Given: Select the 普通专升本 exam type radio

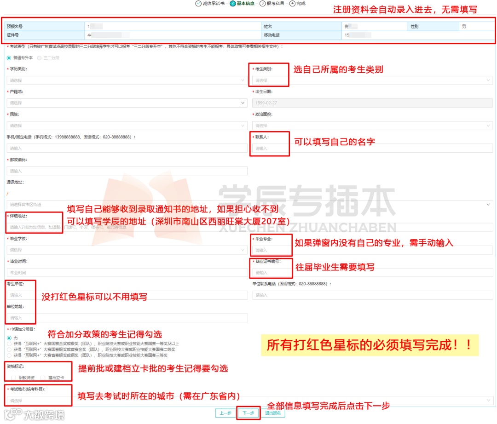Looking at the screenshot, I should tap(9, 58).
